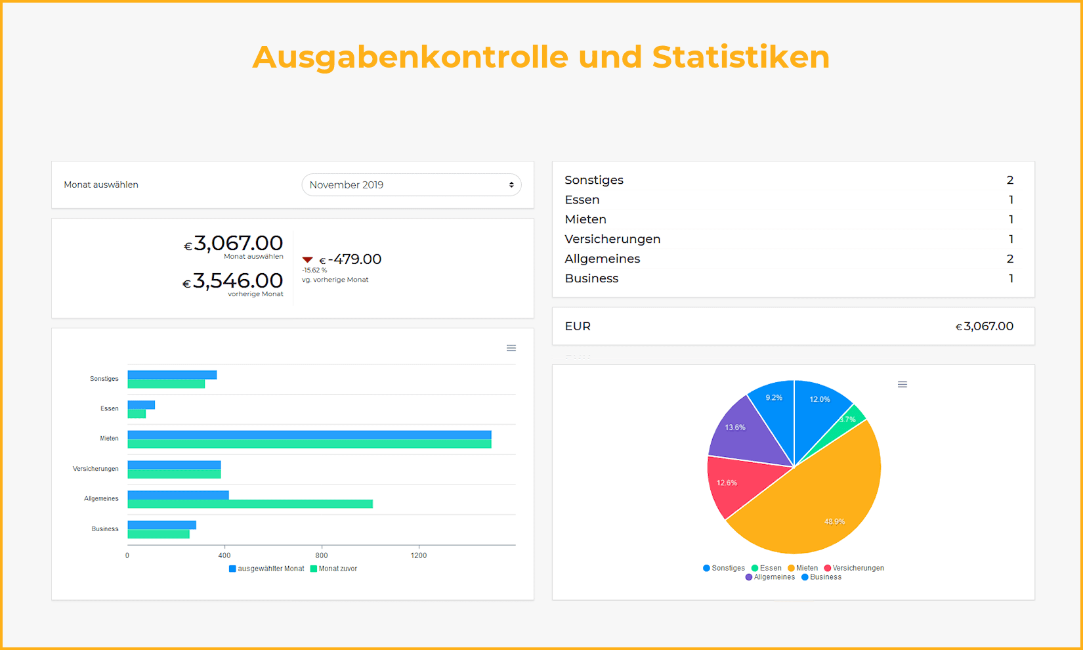Click the Allgemeines axis label in bar chart
The image size is (1083, 650).
coord(101,499)
